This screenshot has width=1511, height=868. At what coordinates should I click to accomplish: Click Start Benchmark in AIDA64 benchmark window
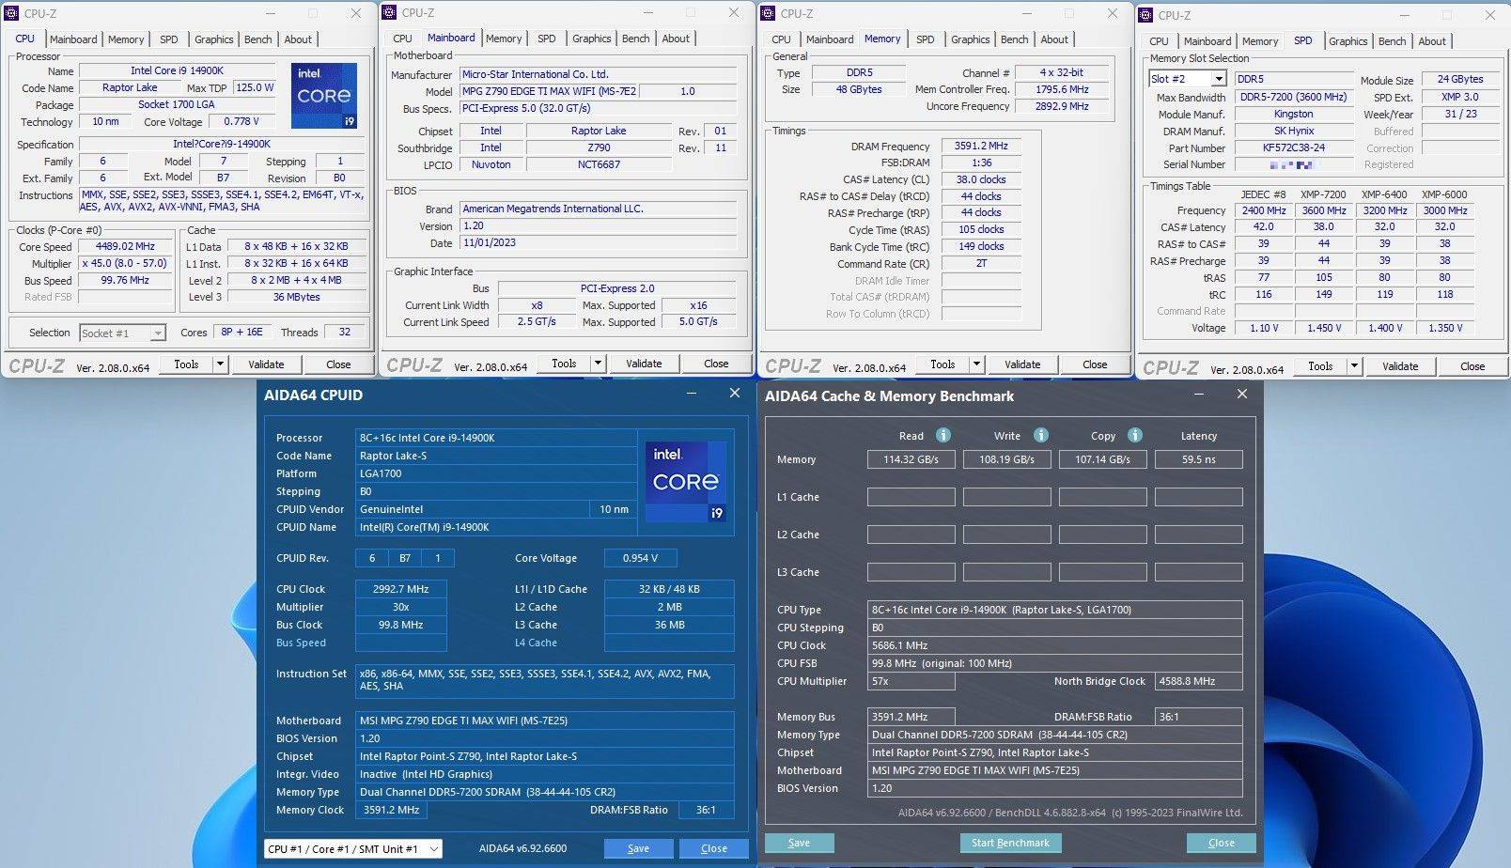(x=1010, y=843)
